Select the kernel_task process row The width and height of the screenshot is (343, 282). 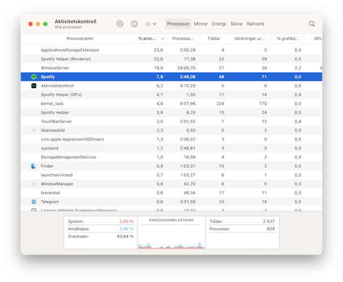coord(171,104)
